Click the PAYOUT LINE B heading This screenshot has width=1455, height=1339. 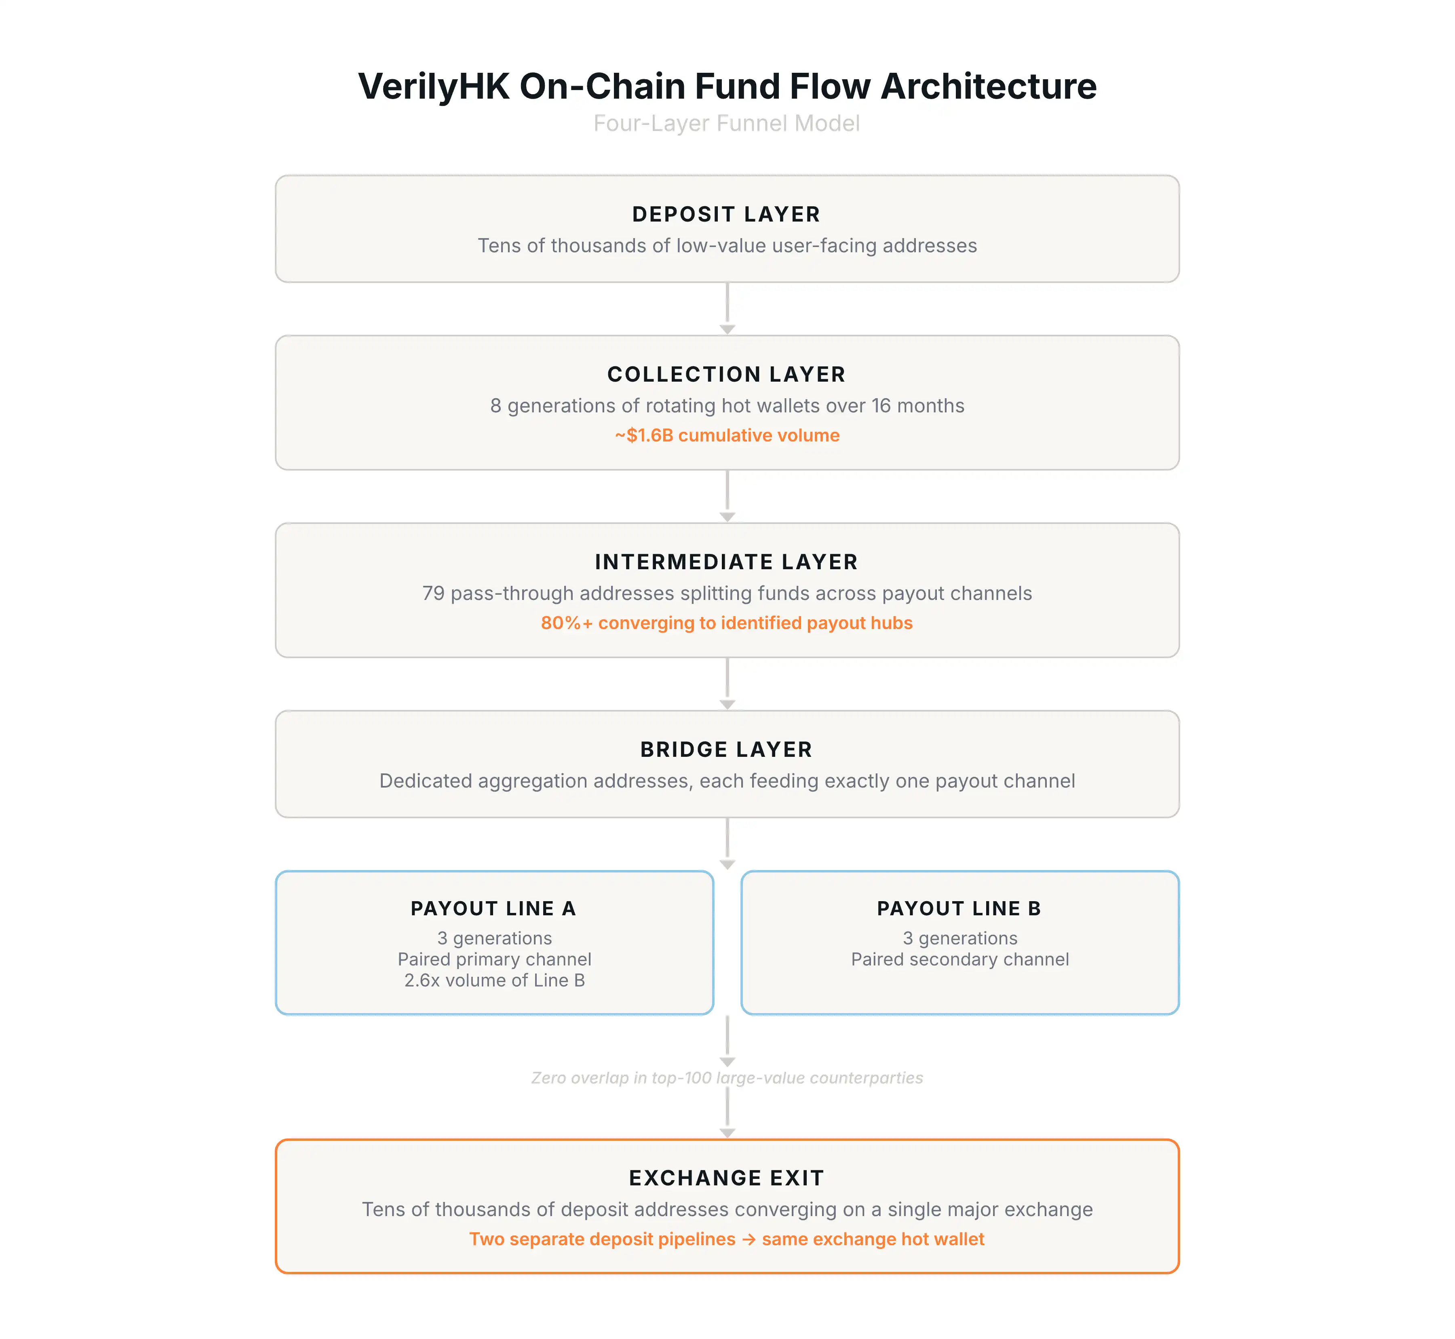pyautogui.click(x=959, y=908)
